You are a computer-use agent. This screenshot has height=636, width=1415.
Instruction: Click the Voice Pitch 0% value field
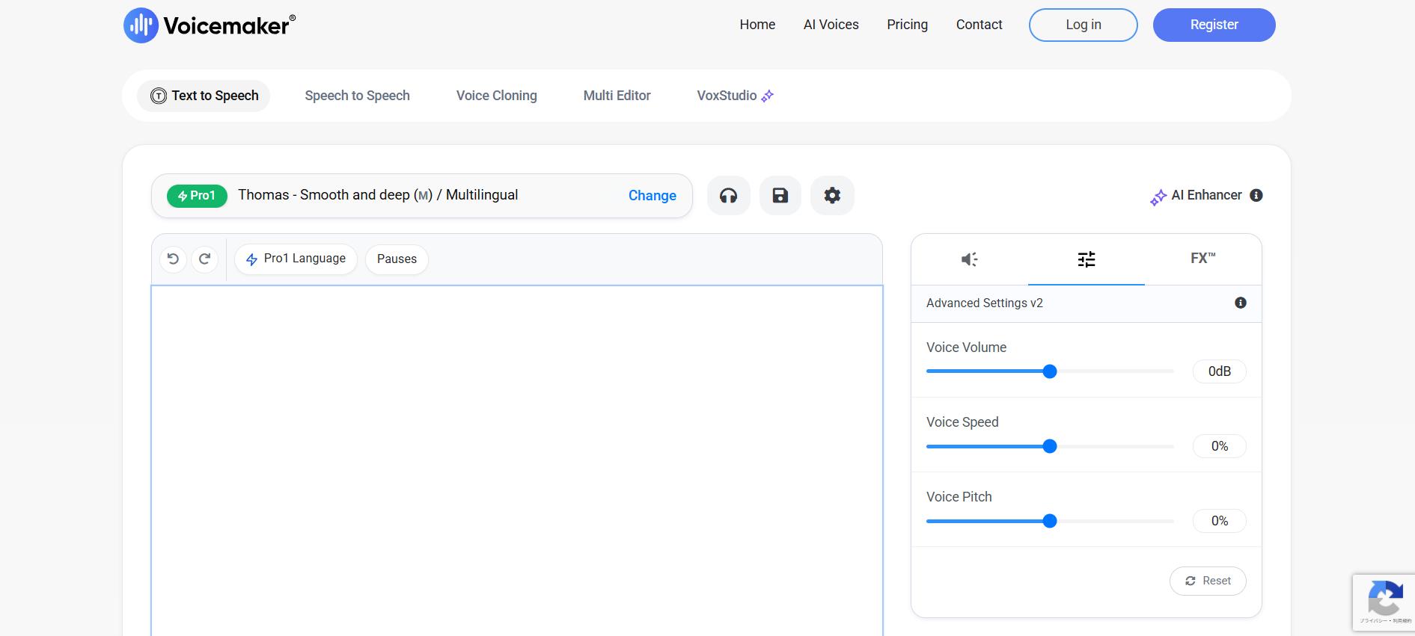click(x=1219, y=521)
